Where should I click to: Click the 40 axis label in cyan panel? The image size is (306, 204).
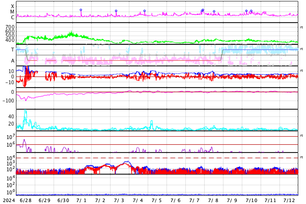(11, 117)
